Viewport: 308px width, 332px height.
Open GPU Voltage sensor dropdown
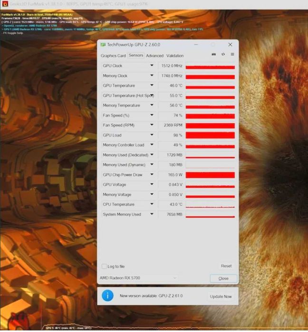pyautogui.click(x=152, y=184)
